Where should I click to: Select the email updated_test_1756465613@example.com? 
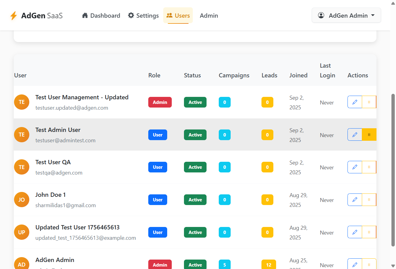86,238
